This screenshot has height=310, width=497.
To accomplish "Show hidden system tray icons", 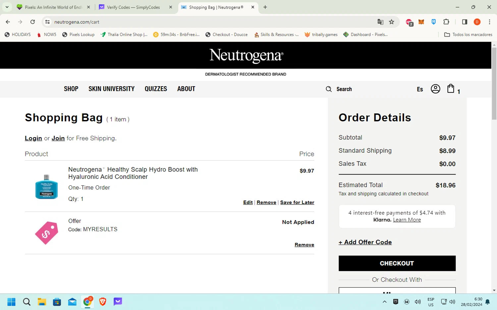I will click(x=384, y=302).
